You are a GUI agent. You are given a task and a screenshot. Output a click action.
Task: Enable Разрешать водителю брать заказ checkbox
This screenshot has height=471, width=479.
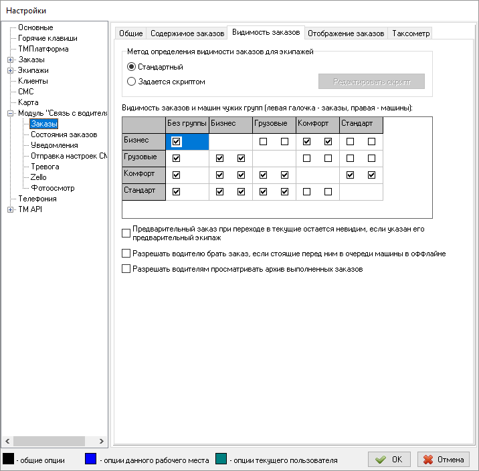(126, 254)
